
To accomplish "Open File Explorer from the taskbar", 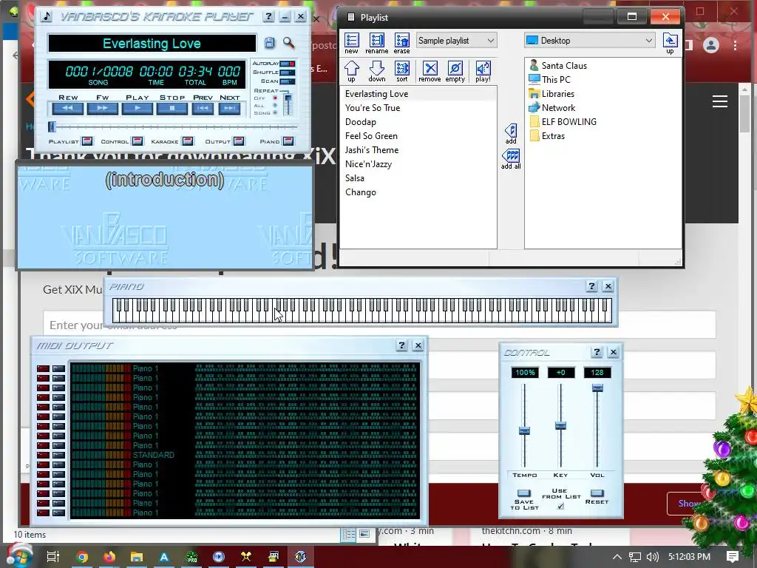I will (x=136, y=557).
